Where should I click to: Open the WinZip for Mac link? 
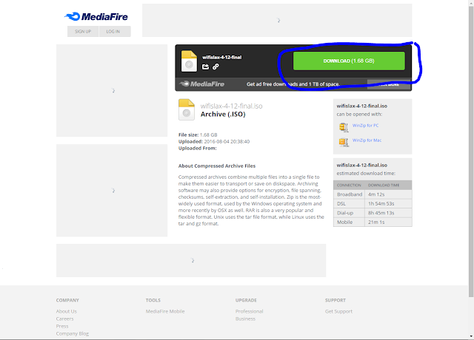[x=367, y=140]
